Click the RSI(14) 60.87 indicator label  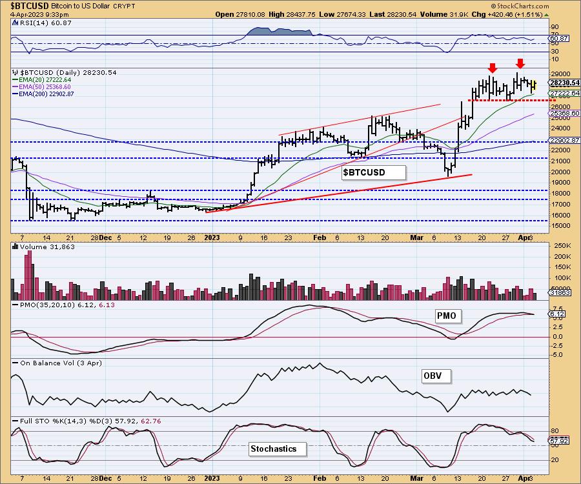[45, 23]
